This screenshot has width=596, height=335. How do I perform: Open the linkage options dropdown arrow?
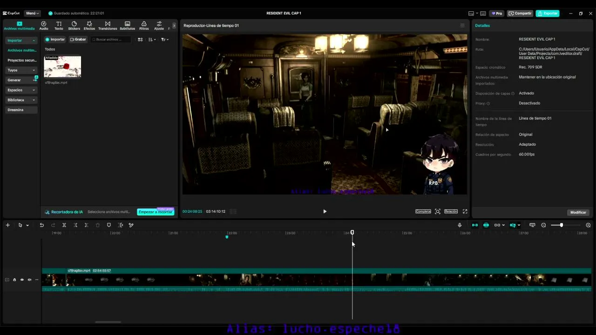click(503, 225)
